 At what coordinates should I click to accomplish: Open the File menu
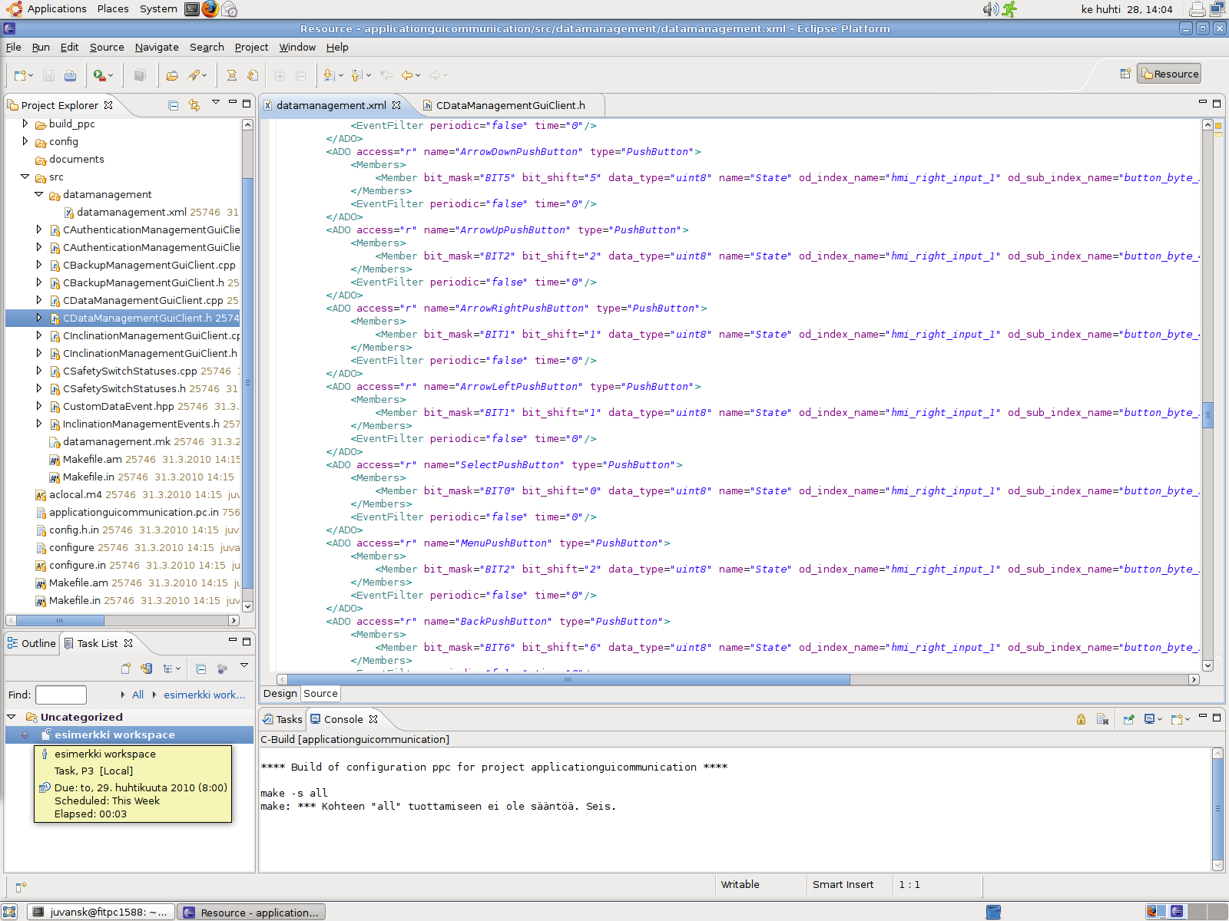[x=13, y=47]
